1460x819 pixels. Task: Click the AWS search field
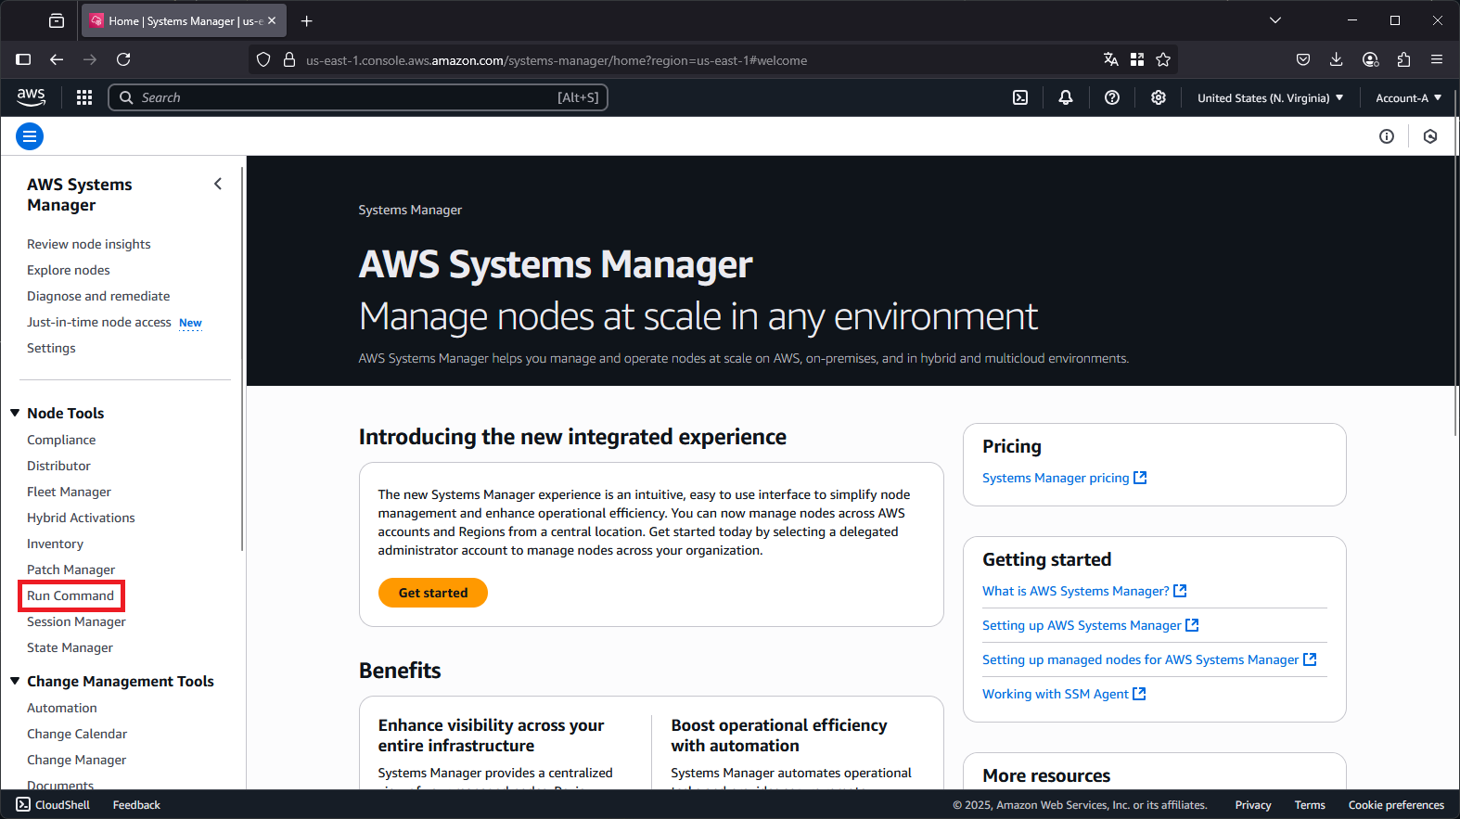pos(358,97)
